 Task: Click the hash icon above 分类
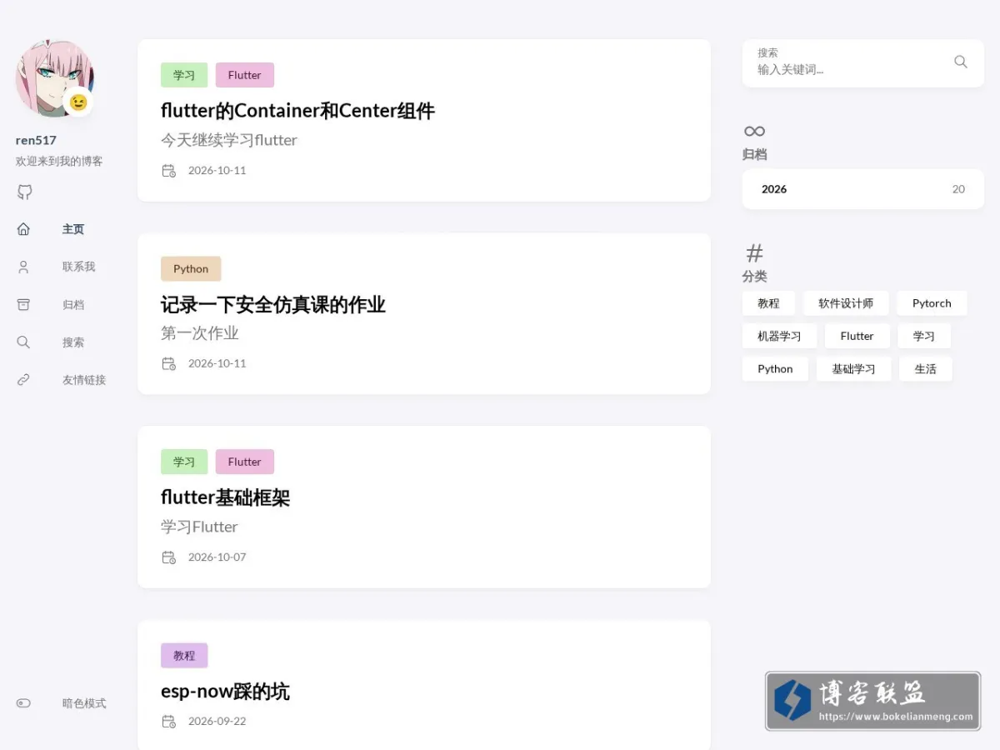(x=754, y=252)
